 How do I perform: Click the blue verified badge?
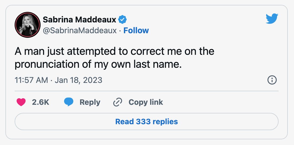tap(123, 20)
